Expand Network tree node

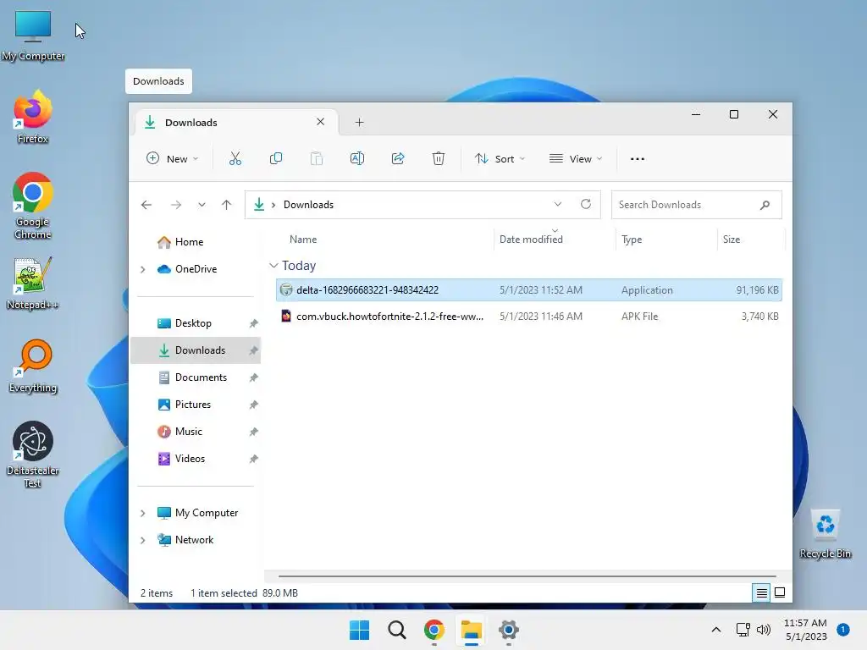(142, 540)
